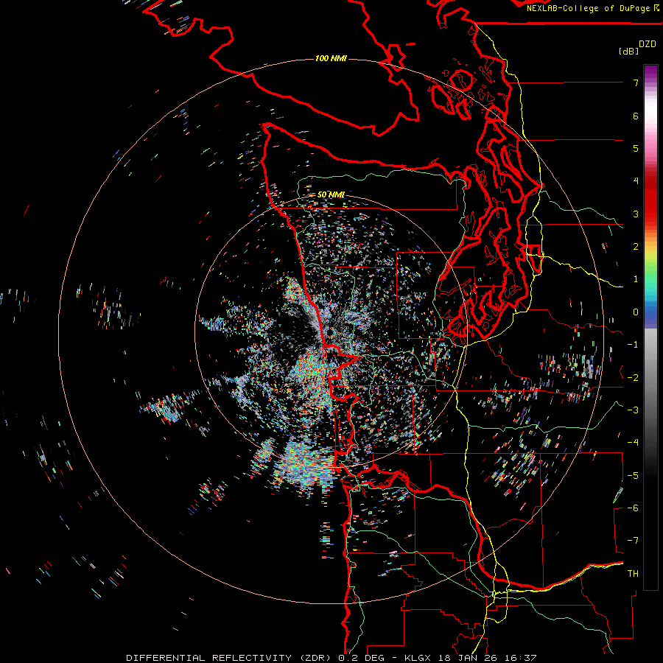
Task: Click the -4 dB scale value
Action: click(633, 443)
